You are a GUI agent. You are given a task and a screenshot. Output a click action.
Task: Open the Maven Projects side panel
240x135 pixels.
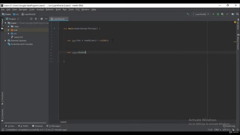click(238, 42)
